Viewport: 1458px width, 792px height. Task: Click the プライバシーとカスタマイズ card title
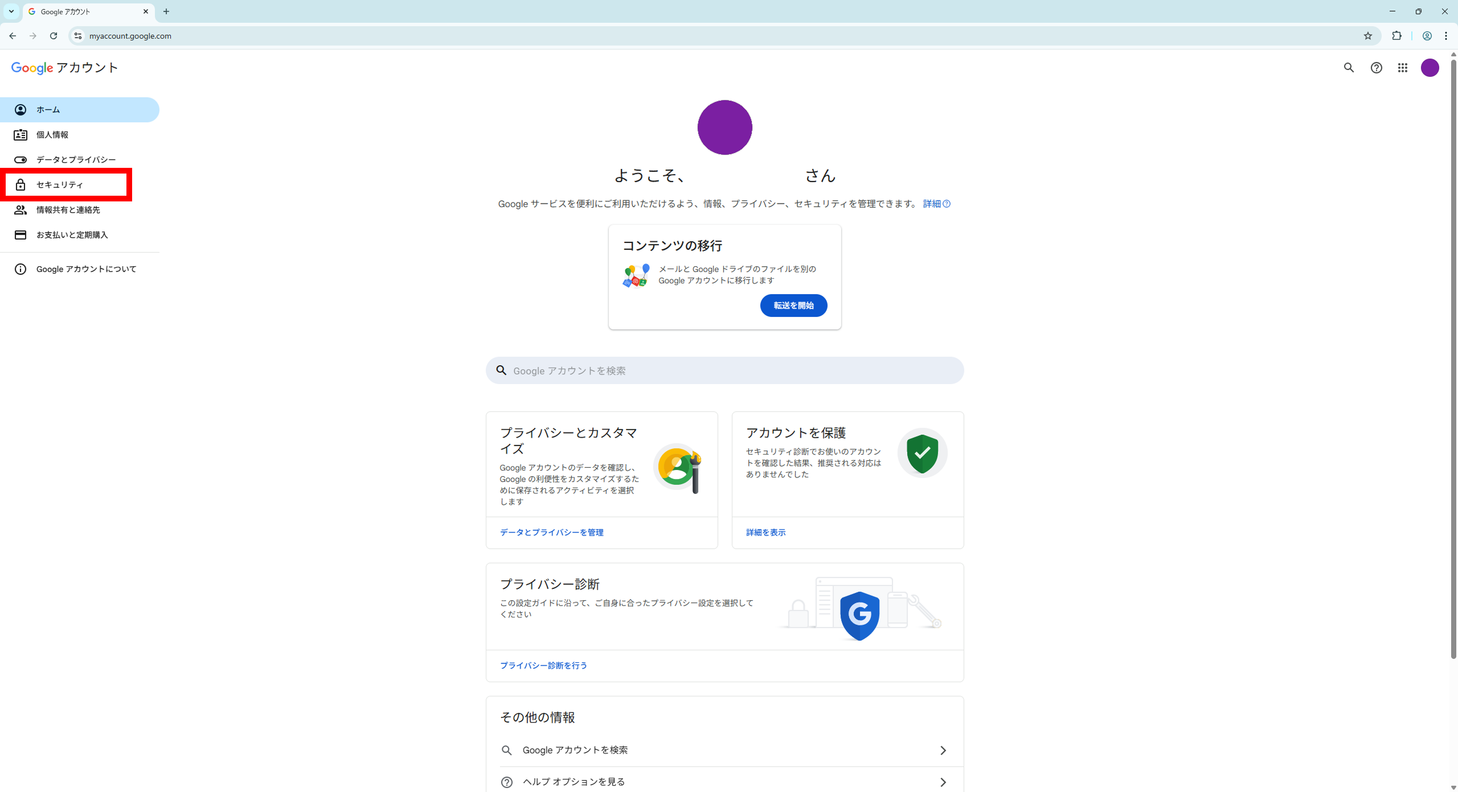click(x=568, y=441)
